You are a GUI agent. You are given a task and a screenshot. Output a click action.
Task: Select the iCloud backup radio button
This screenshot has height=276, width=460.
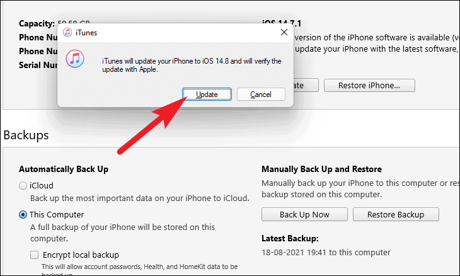(x=23, y=186)
